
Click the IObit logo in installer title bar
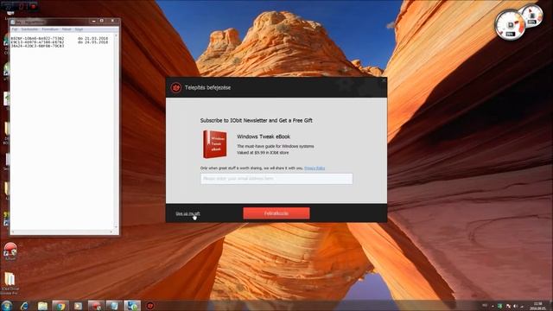[176, 87]
